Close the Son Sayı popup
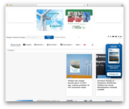The image size is (129, 109). point(119,46)
